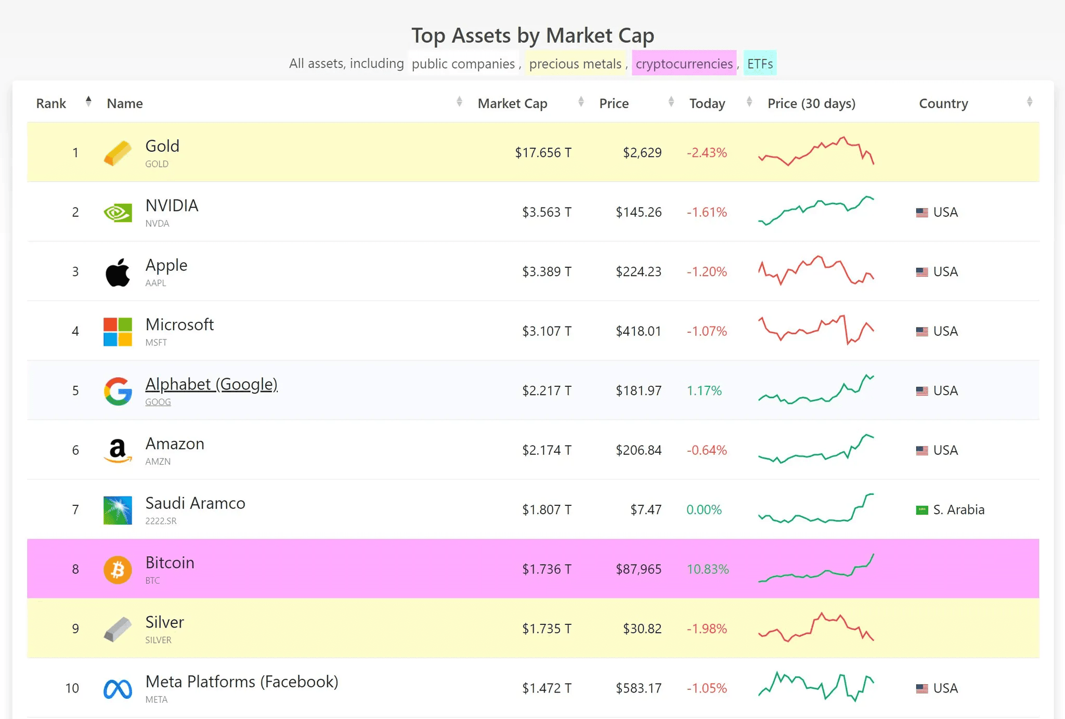Click Meta 30-day price chart
The width and height of the screenshot is (1065, 719).
[816, 687]
